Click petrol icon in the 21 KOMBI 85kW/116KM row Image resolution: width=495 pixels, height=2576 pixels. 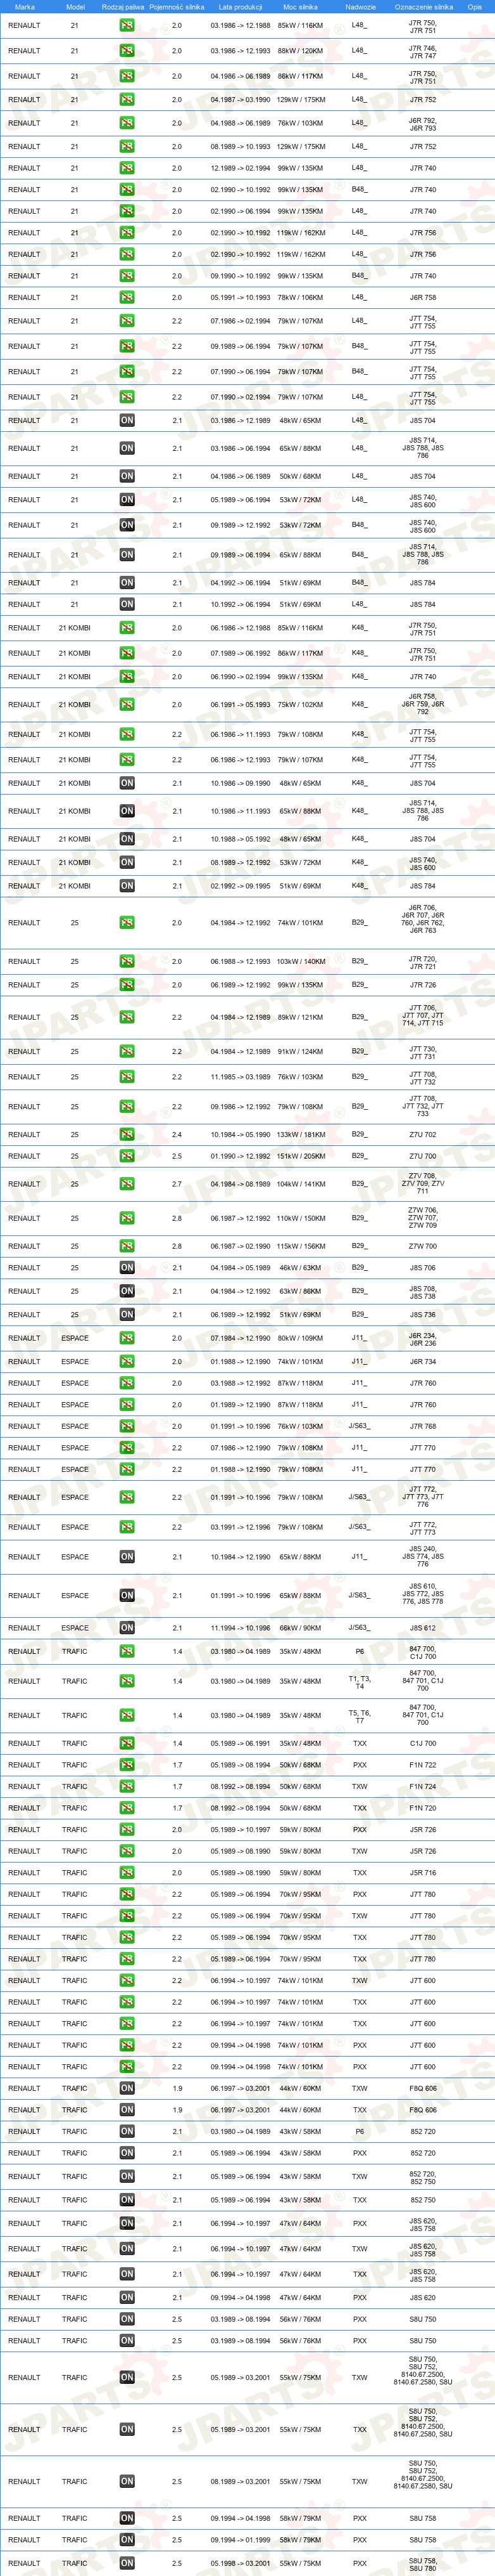click(x=127, y=628)
